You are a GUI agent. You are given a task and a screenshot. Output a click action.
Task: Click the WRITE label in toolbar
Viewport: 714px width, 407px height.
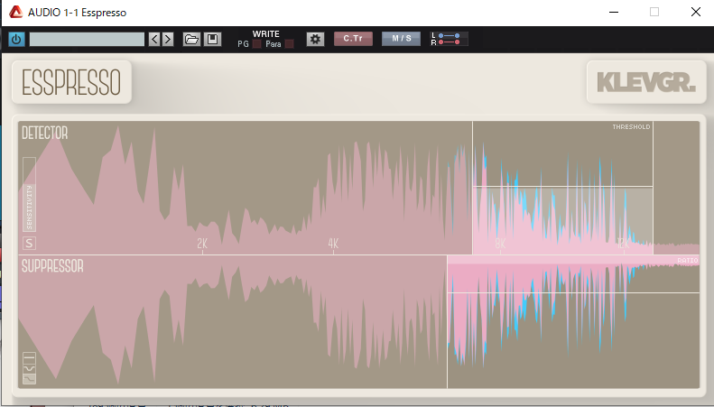[x=266, y=34]
